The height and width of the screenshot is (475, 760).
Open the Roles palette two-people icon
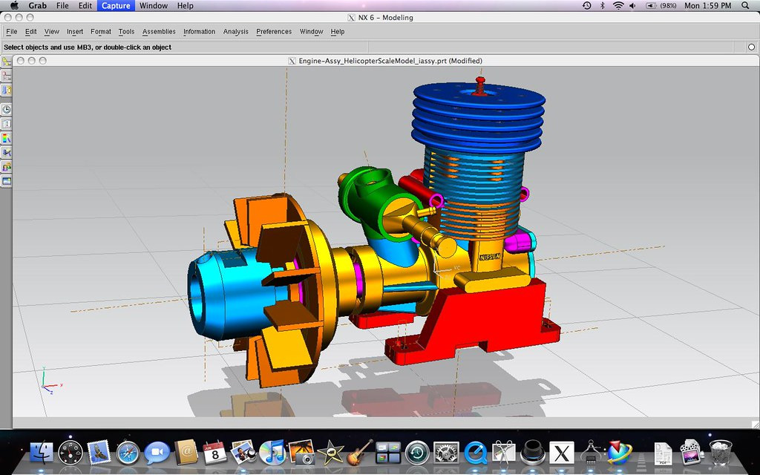pyautogui.click(x=7, y=166)
